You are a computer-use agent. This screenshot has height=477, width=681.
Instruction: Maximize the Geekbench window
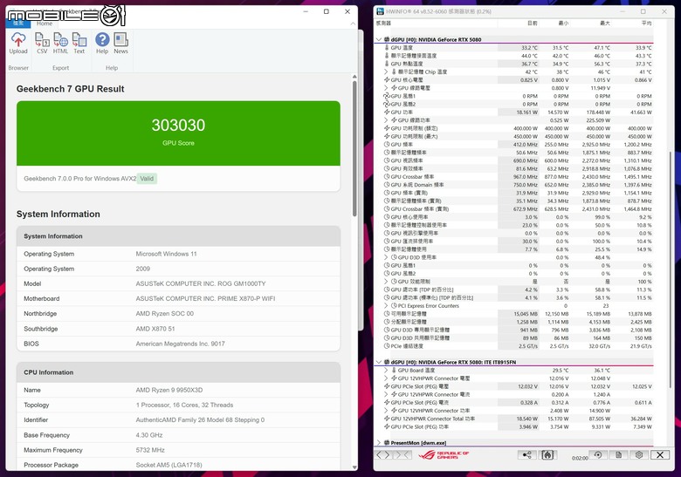[327, 11]
